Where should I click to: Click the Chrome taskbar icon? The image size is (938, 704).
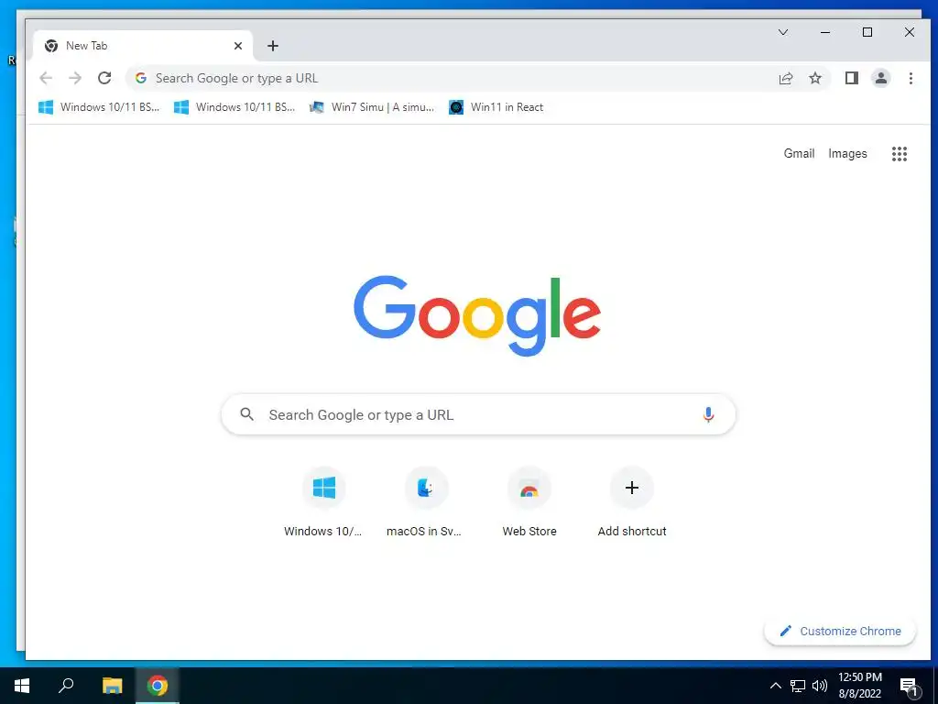pos(158,686)
